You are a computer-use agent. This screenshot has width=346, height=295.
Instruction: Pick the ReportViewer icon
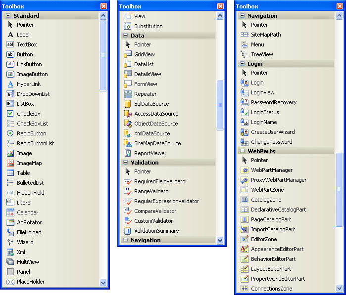point(128,153)
